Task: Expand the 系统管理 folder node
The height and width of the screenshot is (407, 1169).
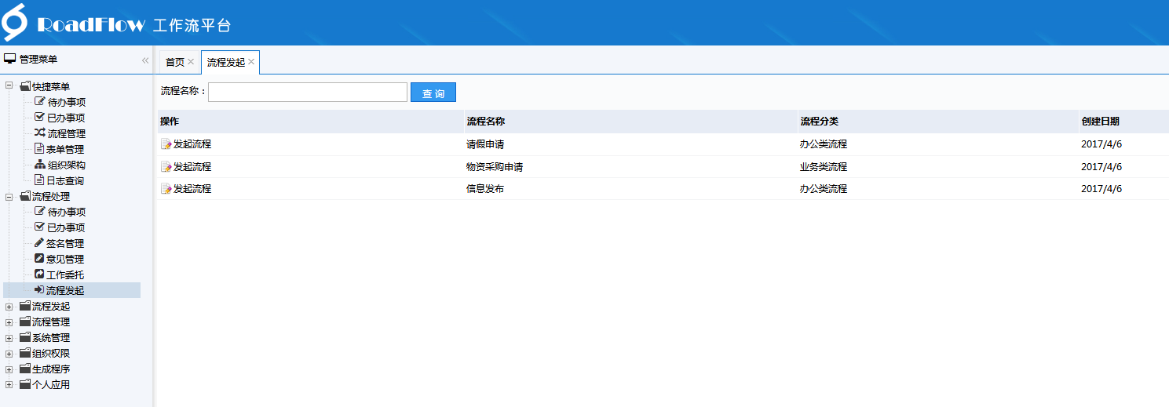Action: click(9, 337)
